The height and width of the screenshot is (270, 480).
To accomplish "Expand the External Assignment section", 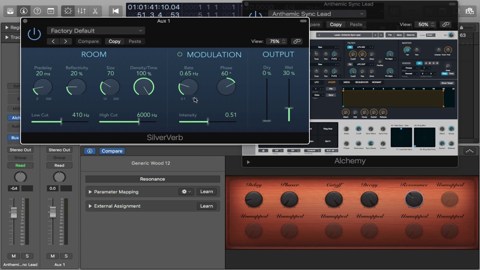I will tap(90, 206).
